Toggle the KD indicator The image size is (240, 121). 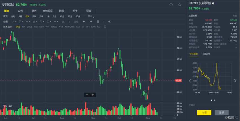point(99,27)
